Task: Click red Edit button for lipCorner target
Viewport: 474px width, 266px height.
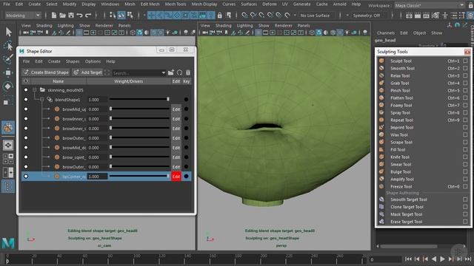Action: click(x=176, y=177)
